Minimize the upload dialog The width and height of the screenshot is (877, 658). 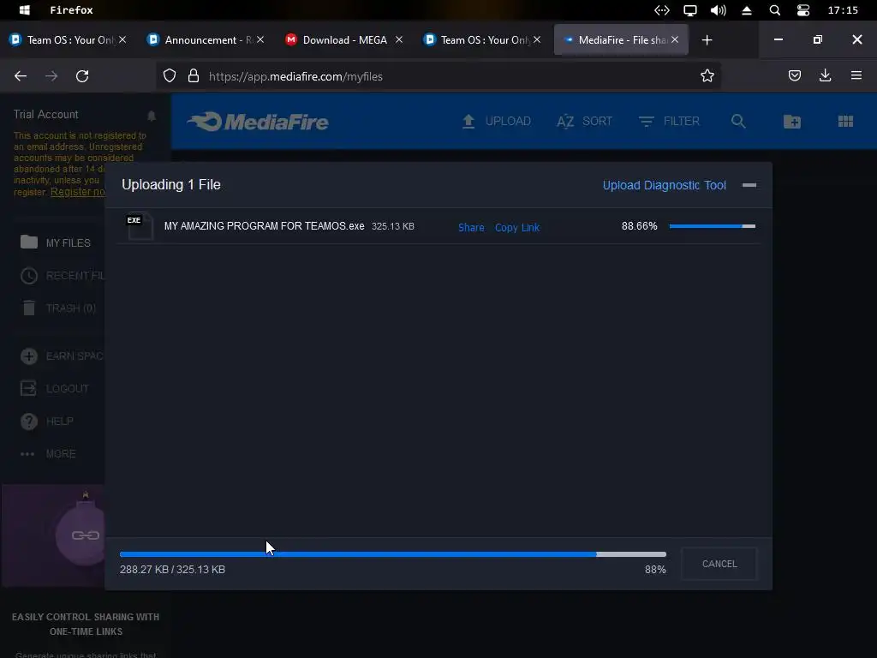[749, 185]
